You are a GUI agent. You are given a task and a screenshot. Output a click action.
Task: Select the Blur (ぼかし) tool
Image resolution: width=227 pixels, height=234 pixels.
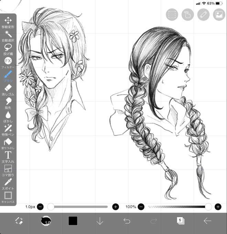coord(8,117)
